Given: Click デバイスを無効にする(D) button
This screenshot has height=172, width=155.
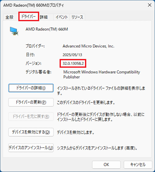Looking at the screenshot, I should click(31, 132).
